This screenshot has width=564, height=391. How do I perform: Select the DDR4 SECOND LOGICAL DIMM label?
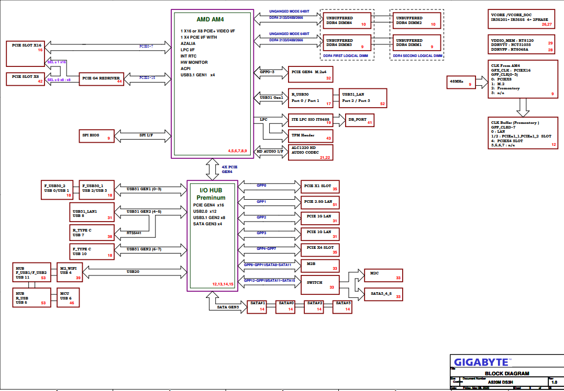click(x=417, y=56)
